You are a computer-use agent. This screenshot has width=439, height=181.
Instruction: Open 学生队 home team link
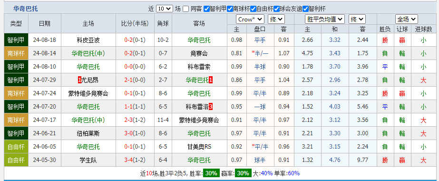tap(88, 160)
